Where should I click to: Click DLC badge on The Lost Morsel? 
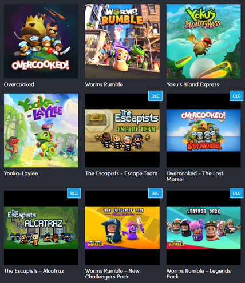(x=236, y=96)
